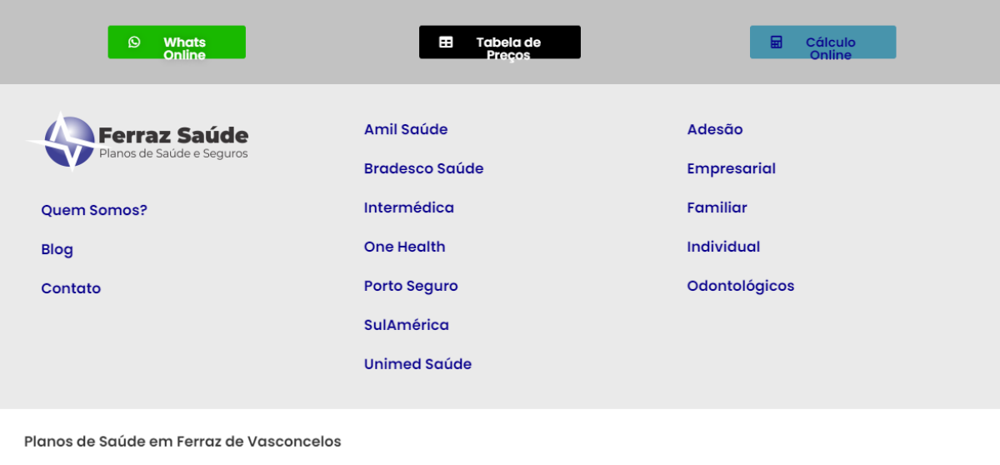Open the Odontológicos plans link

pos(741,286)
